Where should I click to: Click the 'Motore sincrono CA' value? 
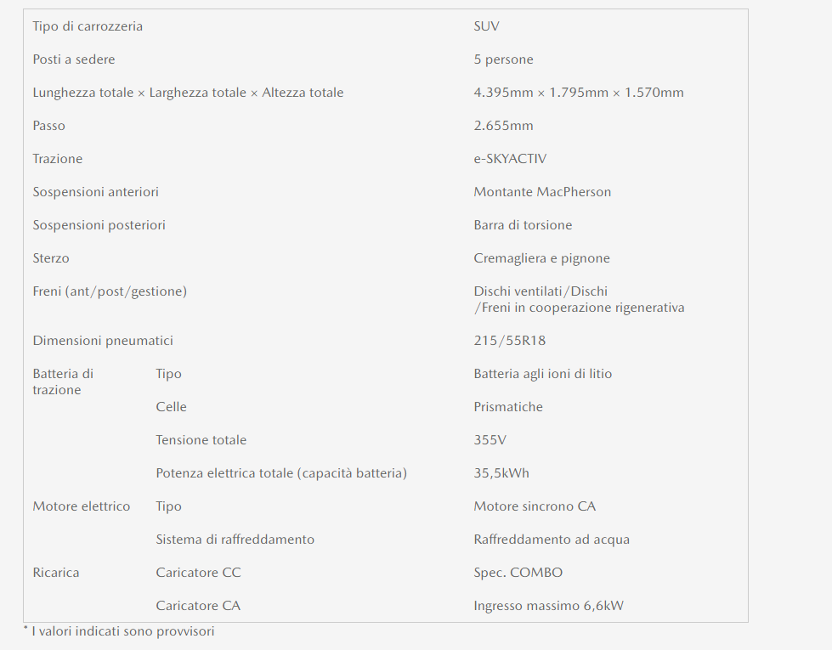[x=535, y=506]
